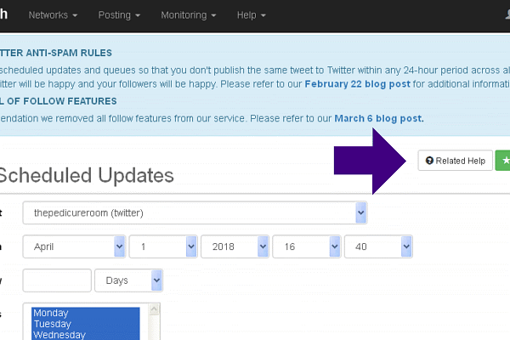Click the green star button

tap(503, 161)
